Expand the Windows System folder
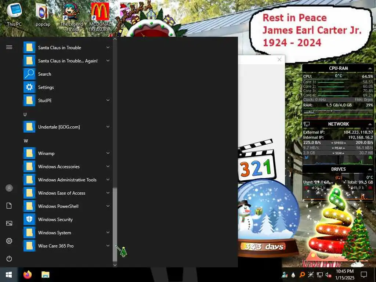 point(108,232)
